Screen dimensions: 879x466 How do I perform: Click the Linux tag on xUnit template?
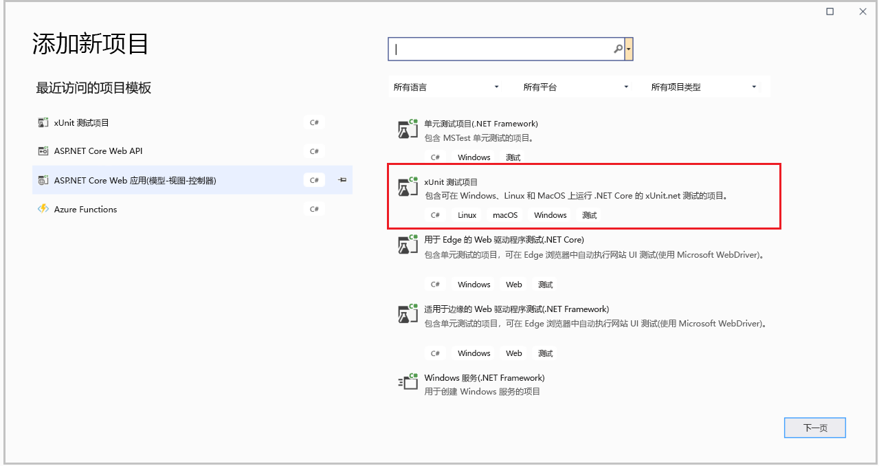click(467, 215)
